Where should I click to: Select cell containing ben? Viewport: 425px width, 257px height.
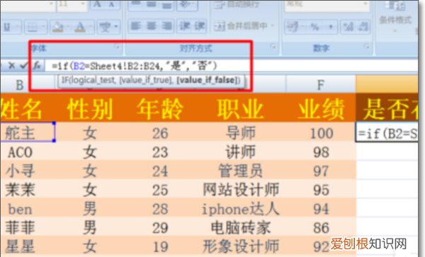click(x=28, y=208)
